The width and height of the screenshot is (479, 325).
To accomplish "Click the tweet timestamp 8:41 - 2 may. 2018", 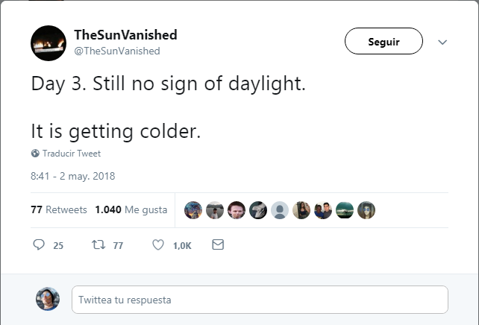I will 72,177.
